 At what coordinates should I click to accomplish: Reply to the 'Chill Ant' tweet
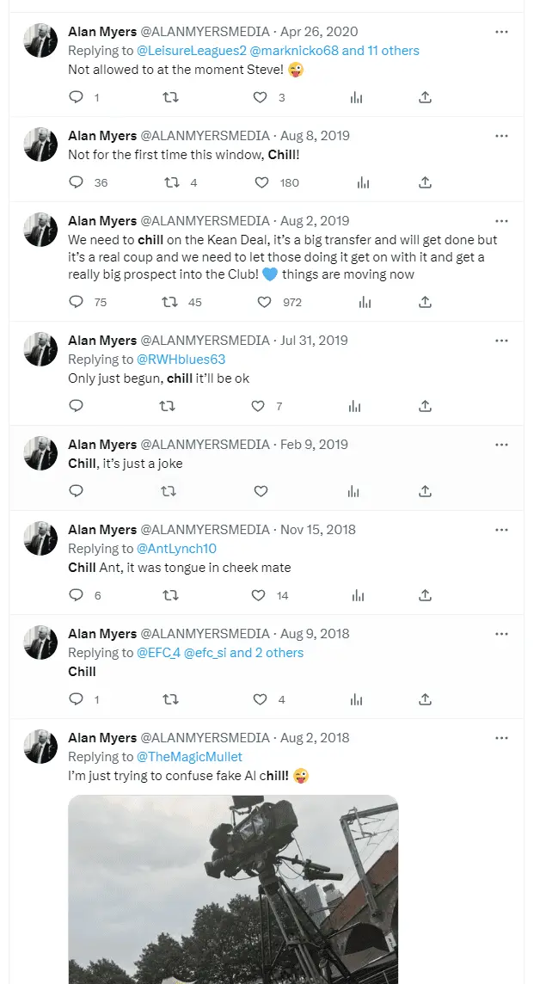pos(76,595)
